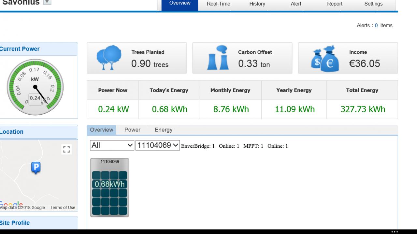This screenshot has width=417, height=234.
Task: Switch to the Energy chart tab
Action: (x=164, y=130)
